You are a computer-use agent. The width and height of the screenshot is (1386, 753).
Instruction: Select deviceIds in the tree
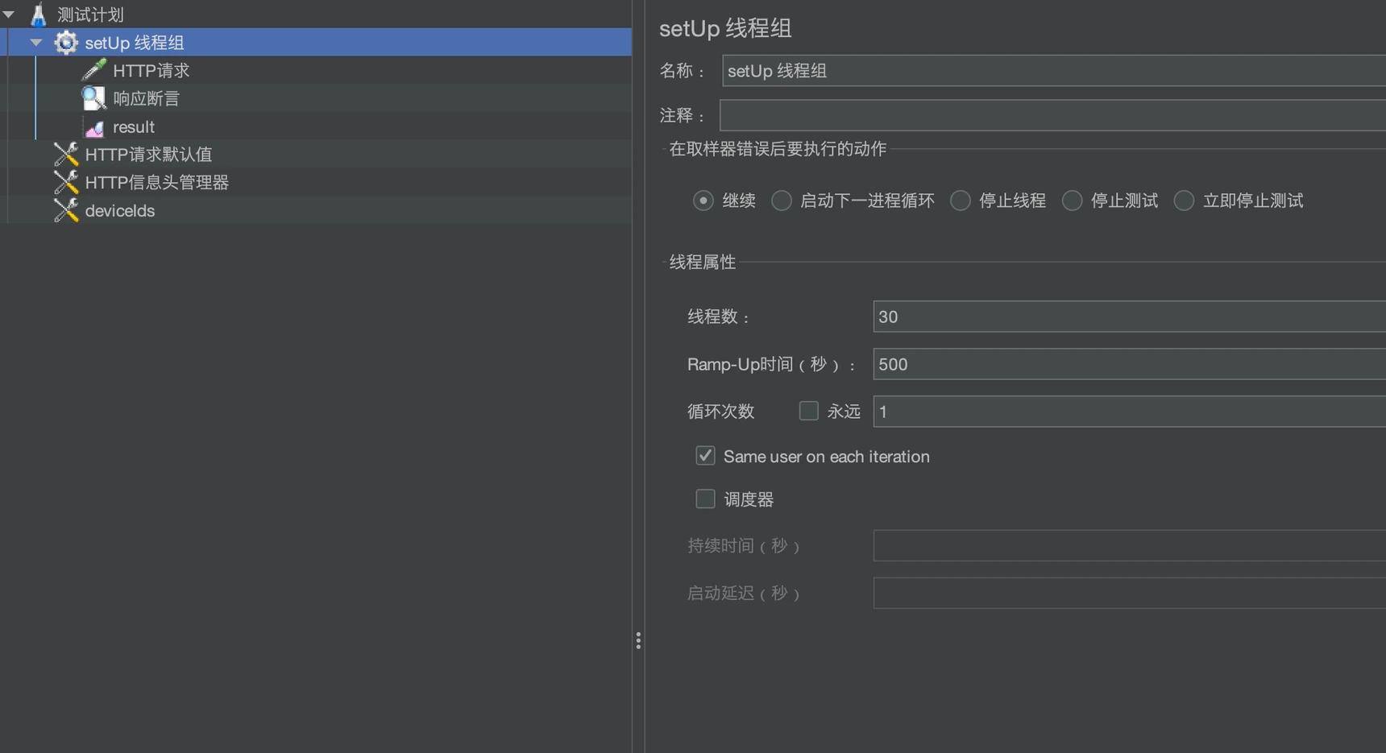pos(120,211)
